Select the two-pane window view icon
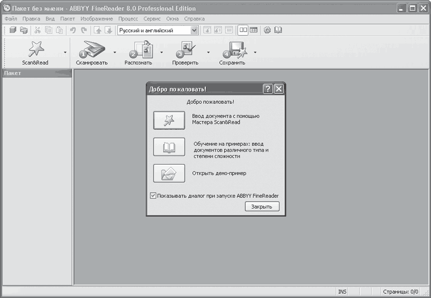This screenshot has height=298, width=431. tap(243, 30)
